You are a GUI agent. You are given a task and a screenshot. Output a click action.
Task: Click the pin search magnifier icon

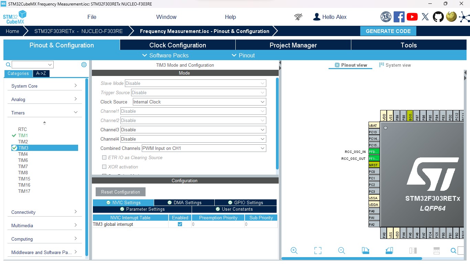coord(453,251)
